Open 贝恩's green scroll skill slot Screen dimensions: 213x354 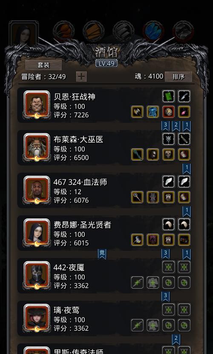pos(168,96)
